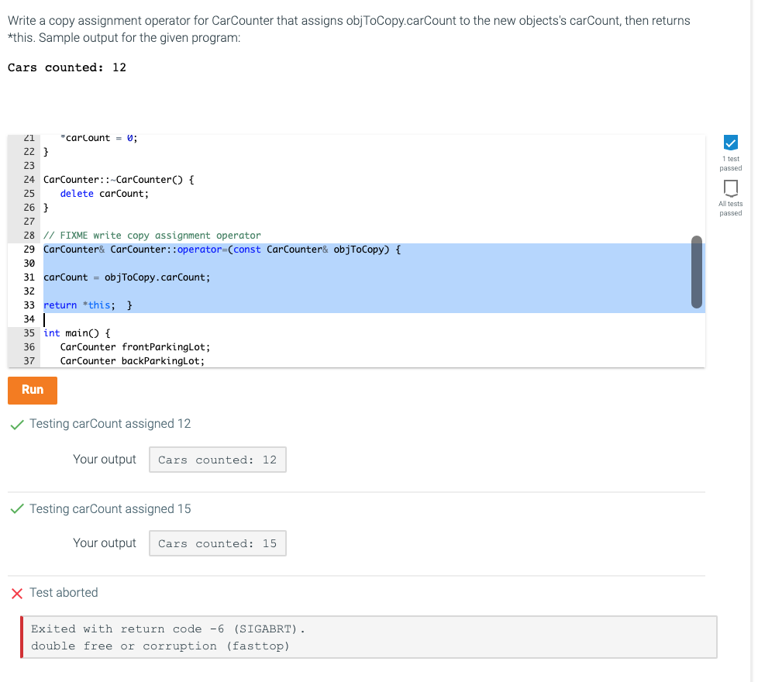Click the '// FIXME write copy assignment operator' comment
Image resolution: width=758 pixels, height=682 pixels.
(152, 236)
